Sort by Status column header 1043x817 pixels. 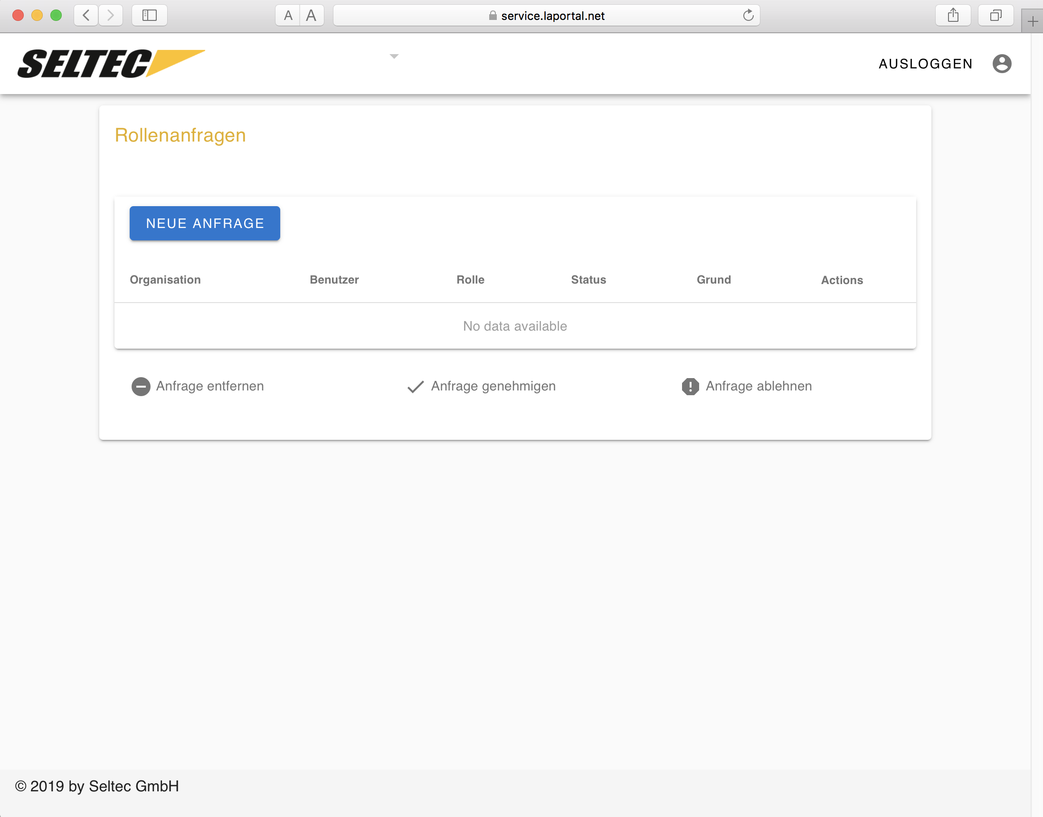point(588,280)
